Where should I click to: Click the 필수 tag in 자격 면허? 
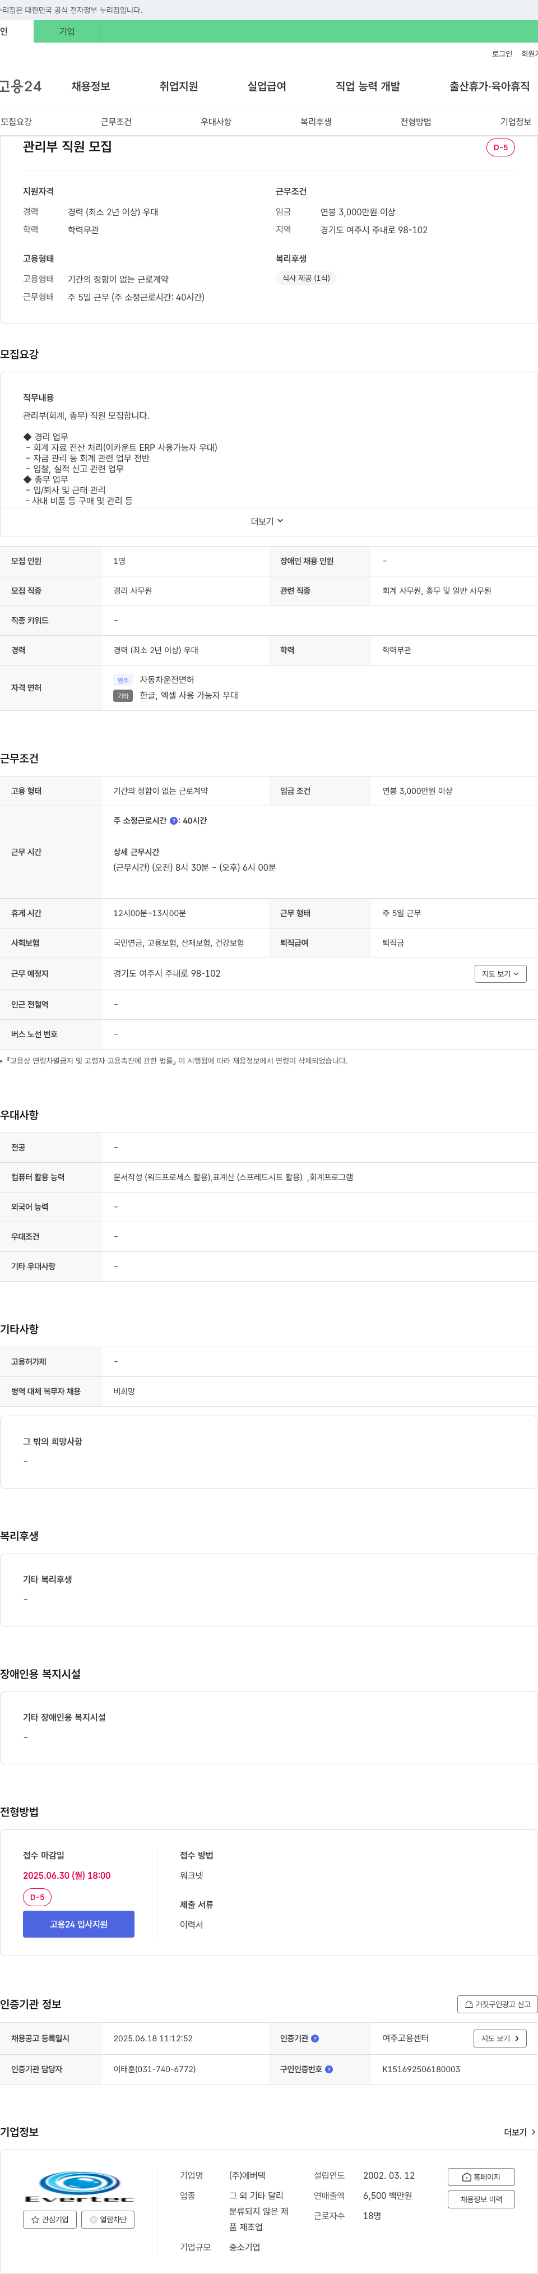[123, 681]
